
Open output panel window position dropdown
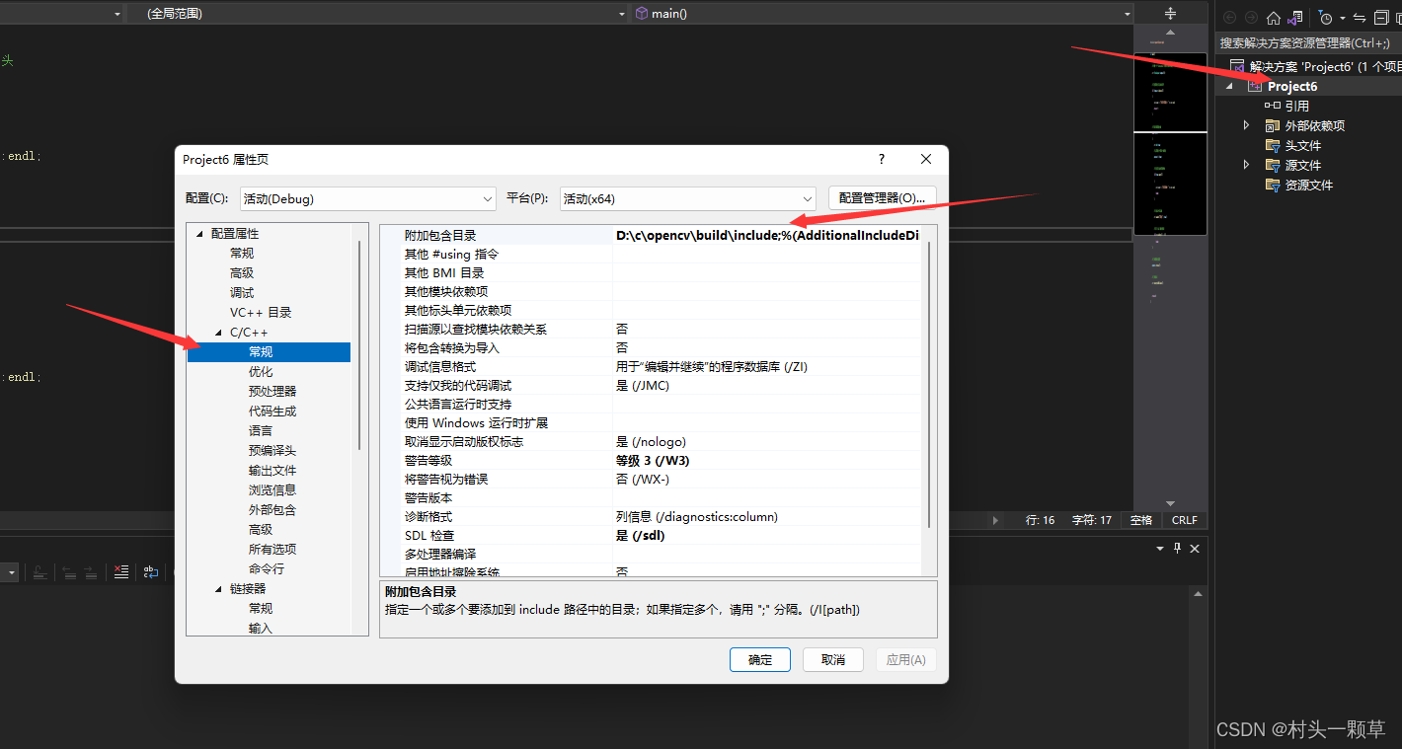coord(1160,548)
